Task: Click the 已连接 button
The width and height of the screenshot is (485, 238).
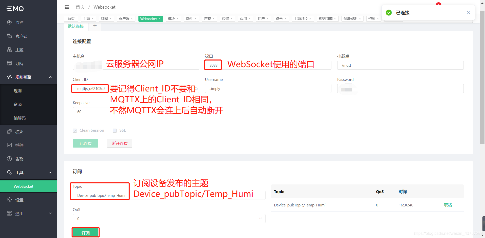Action: 85,143
